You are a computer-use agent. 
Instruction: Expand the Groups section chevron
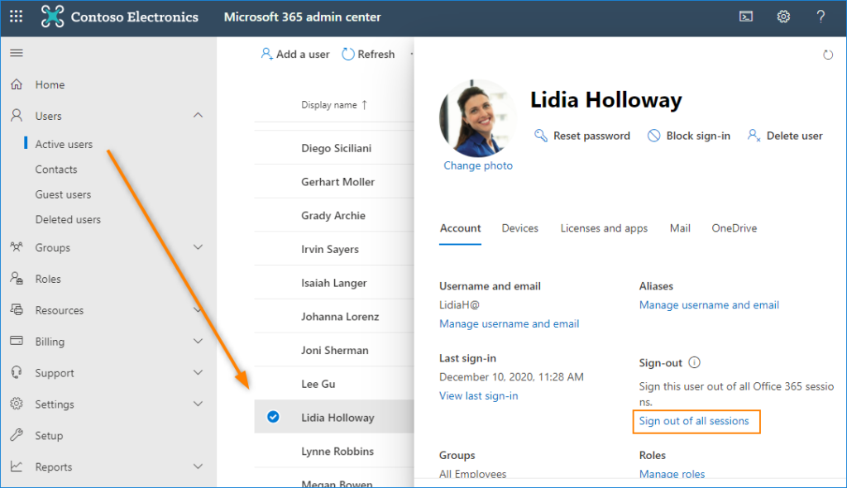(x=199, y=247)
